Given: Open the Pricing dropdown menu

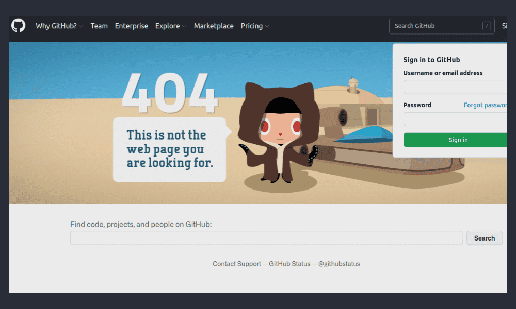Looking at the screenshot, I should 255,26.
